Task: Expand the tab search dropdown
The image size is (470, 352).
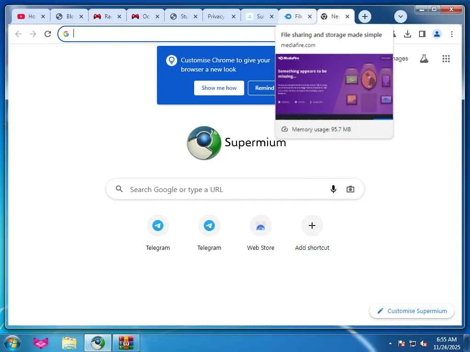Action: 400,16
